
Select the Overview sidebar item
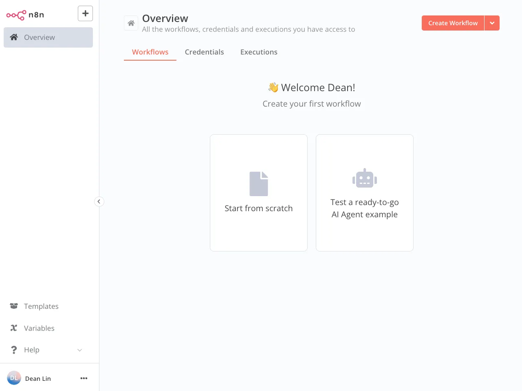point(48,37)
